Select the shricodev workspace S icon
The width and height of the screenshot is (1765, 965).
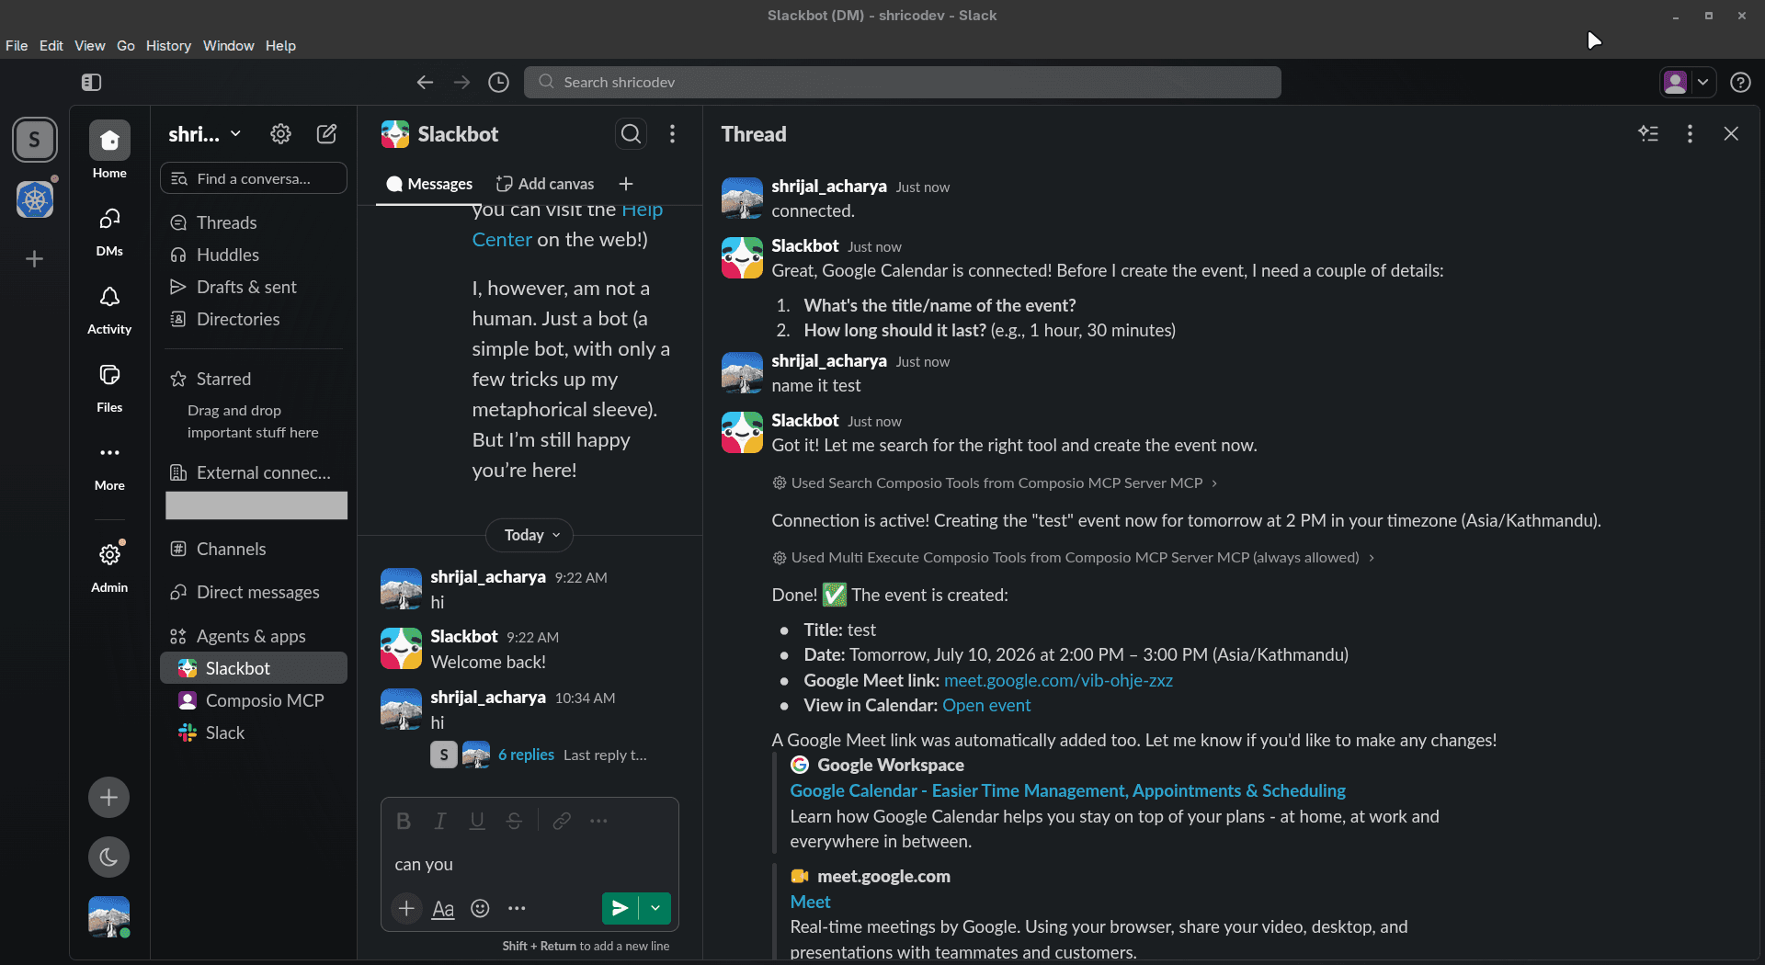pyautogui.click(x=35, y=141)
